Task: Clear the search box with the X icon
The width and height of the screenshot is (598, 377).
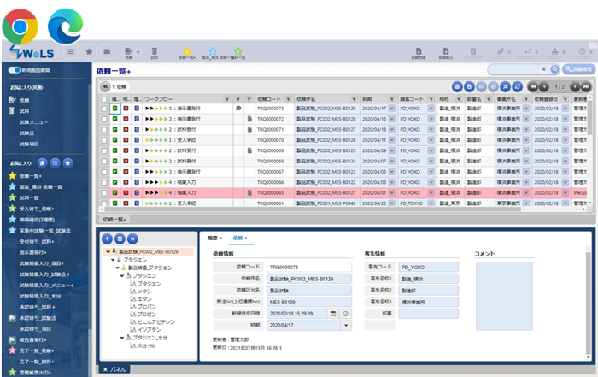Action: (544, 69)
